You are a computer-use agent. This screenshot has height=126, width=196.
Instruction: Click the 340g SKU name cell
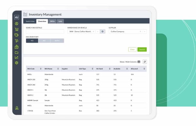(46, 85)
